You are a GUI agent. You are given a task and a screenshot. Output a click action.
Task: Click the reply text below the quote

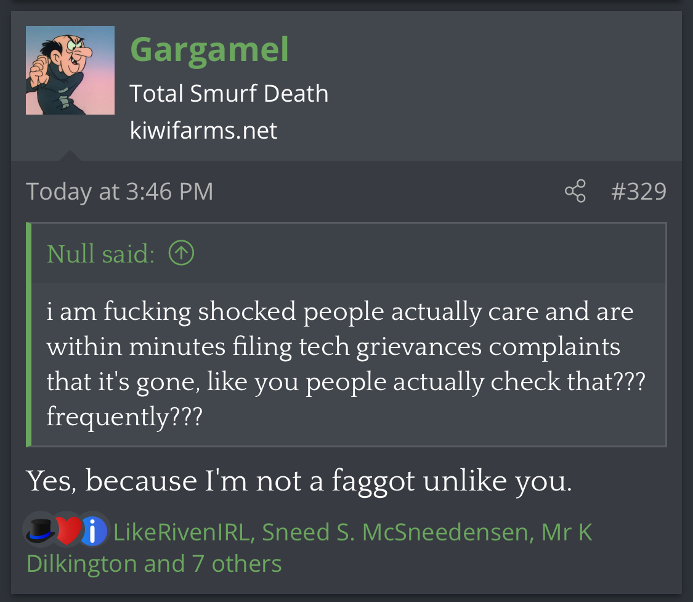pyautogui.click(x=299, y=481)
